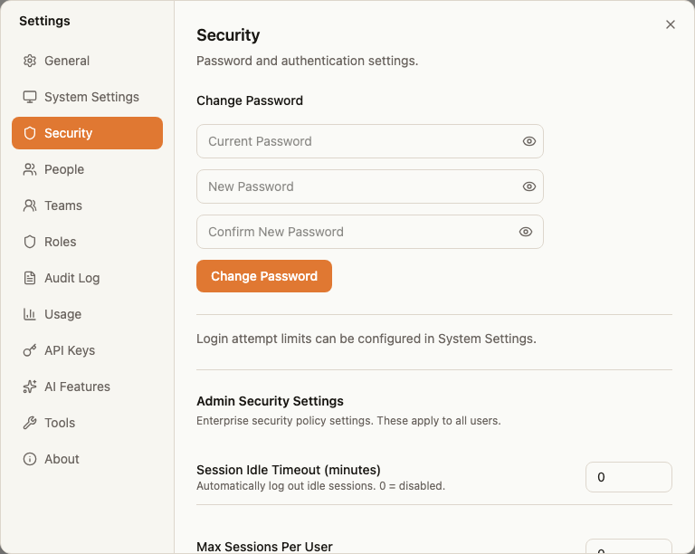Screen dimensions: 695x554
Task: Toggle visibility of the New Password field
Action: click(x=529, y=186)
